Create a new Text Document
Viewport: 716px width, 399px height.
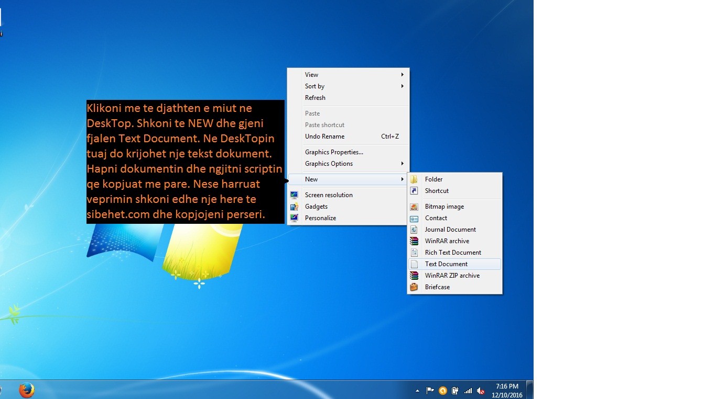pos(454,264)
